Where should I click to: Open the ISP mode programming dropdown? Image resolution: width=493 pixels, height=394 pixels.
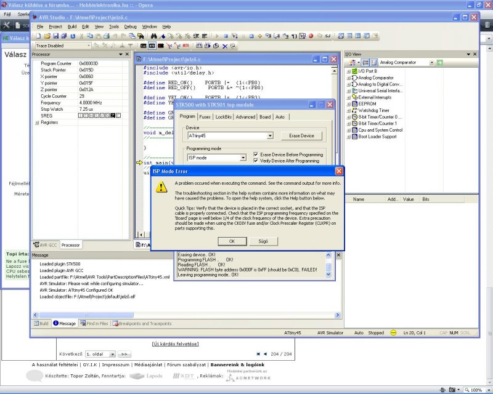pos(243,158)
